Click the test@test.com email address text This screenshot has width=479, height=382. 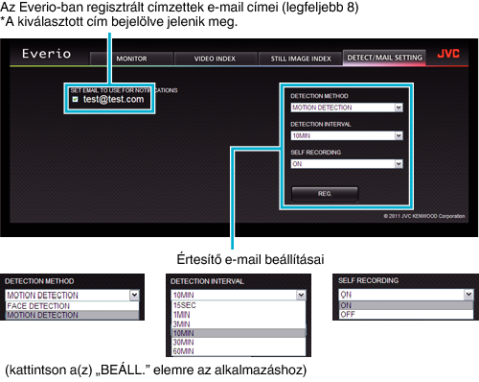[x=113, y=99]
